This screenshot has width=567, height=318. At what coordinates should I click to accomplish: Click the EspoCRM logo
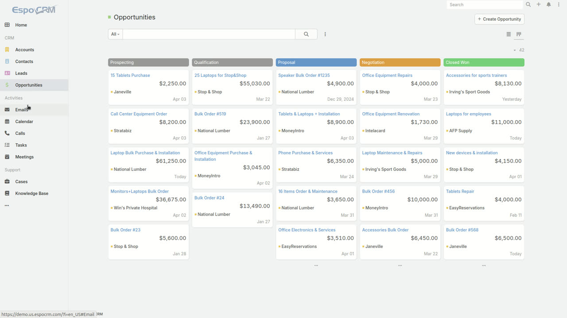(x=34, y=10)
